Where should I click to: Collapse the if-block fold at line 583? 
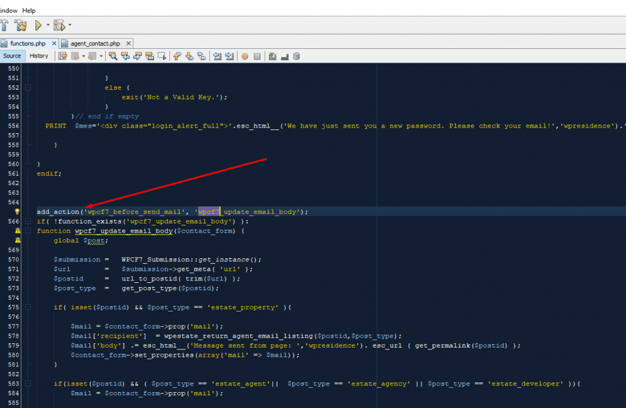pyautogui.click(x=28, y=384)
